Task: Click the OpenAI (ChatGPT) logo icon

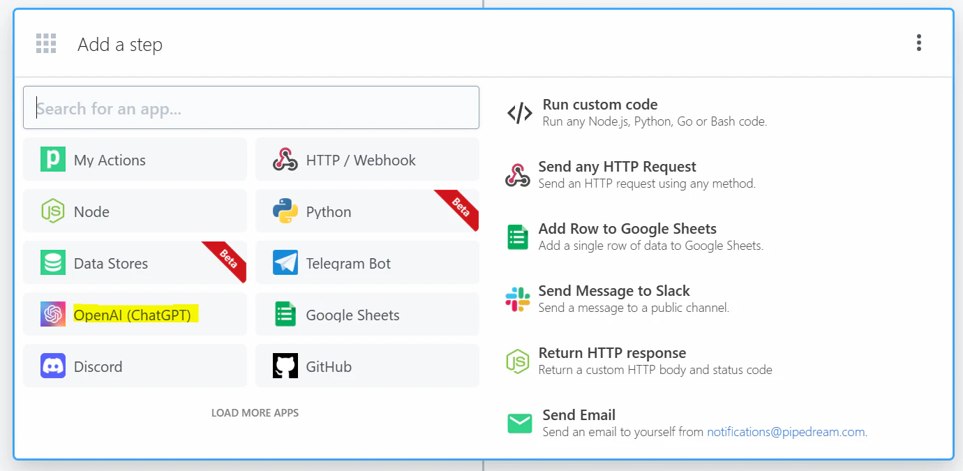Action: [x=53, y=315]
